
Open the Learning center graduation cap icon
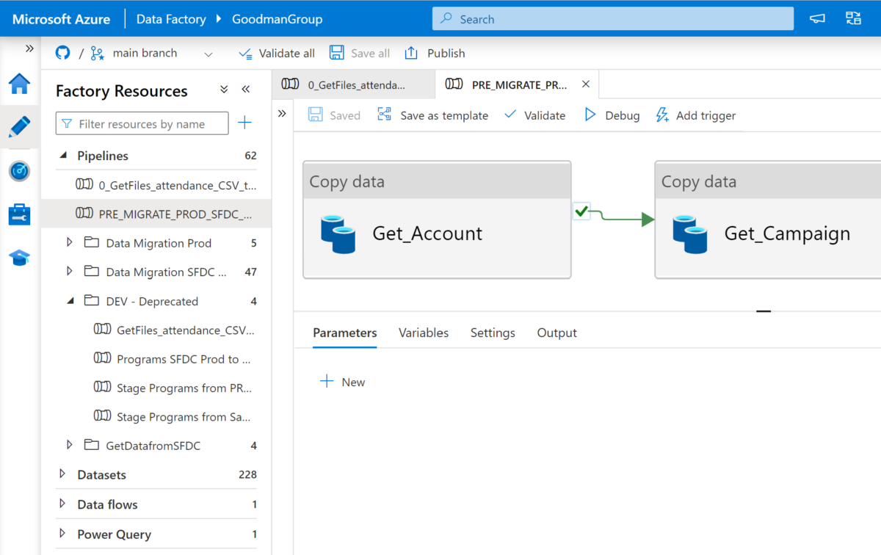point(20,258)
